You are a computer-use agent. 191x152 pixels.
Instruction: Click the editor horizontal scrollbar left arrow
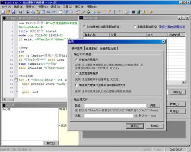tap(4, 99)
